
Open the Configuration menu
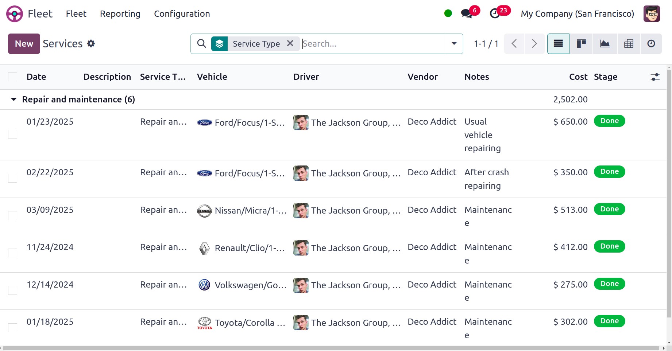(182, 14)
